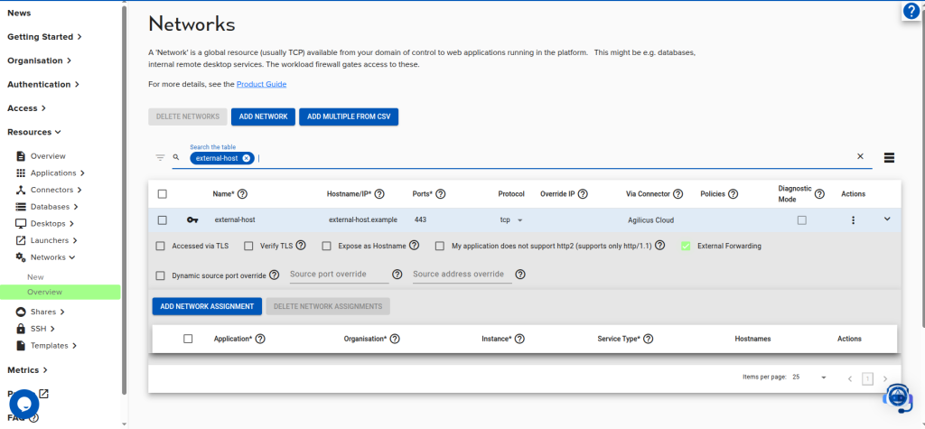Click the key icon in external-host row
Image resolution: width=925 pixels, height=429 pixels.
coord(192,220)
